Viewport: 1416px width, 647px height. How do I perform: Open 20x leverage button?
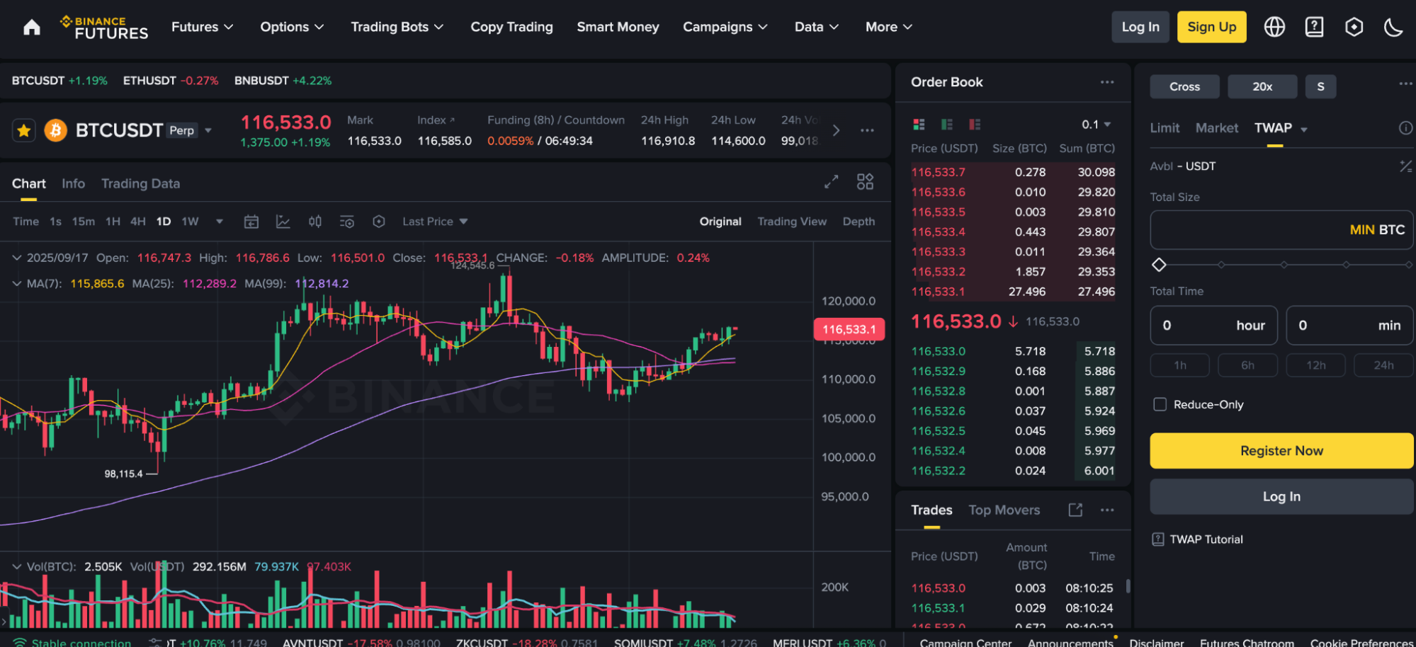[1262, 86]
